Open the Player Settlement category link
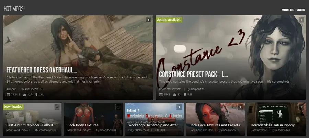The height and width of the screenshot is (138, 309). (x=139, y=130)
